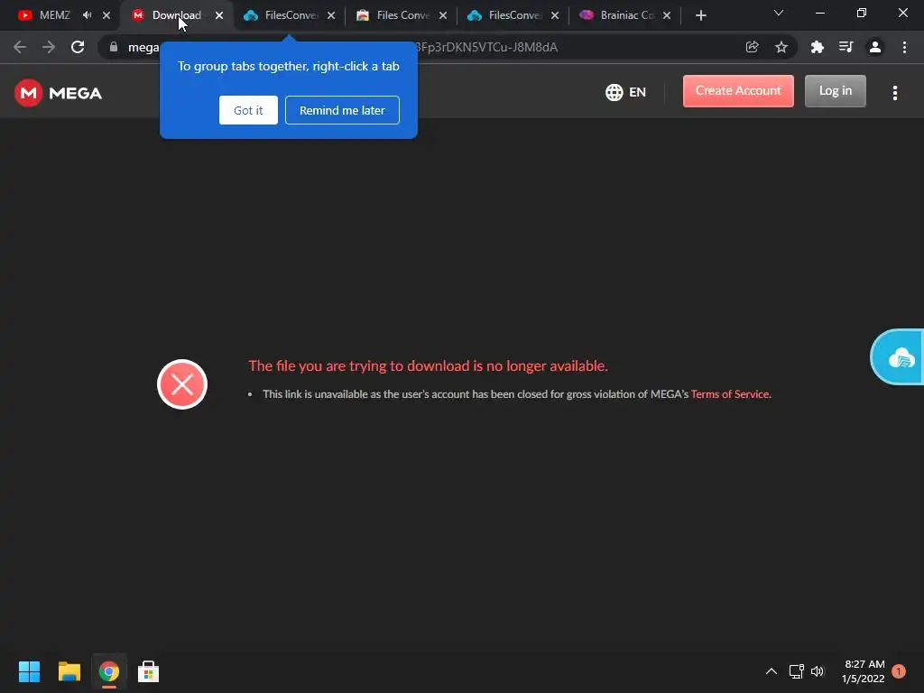The height and width of the screenshot is (693, 924).
Task: Open network status tray icon
Action: (796, 671)
